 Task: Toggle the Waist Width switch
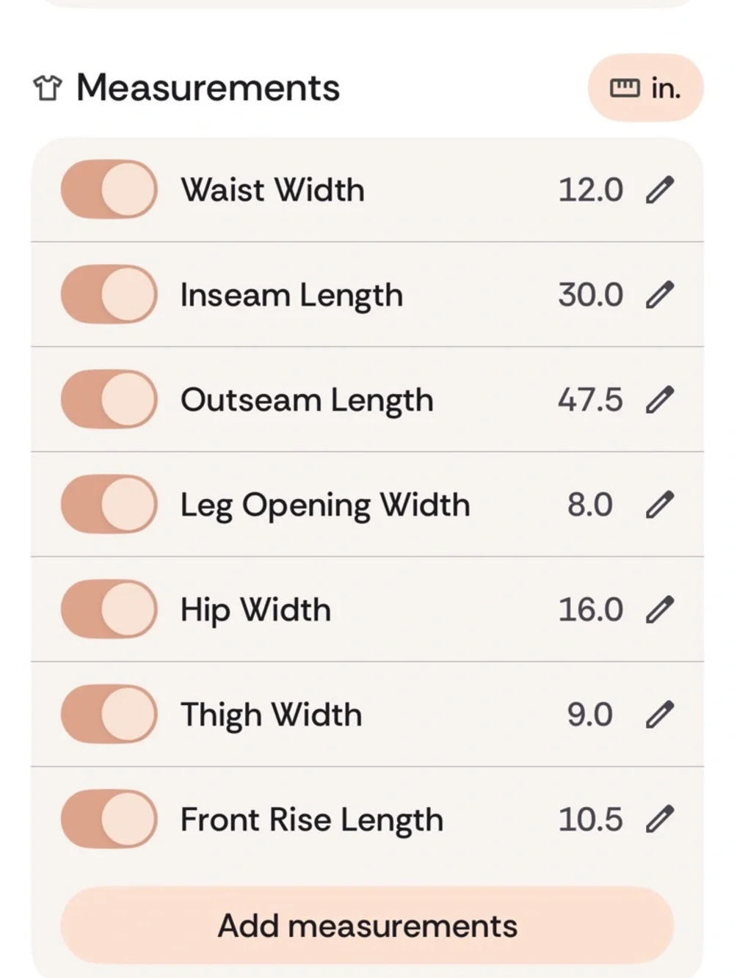point(109,189)
